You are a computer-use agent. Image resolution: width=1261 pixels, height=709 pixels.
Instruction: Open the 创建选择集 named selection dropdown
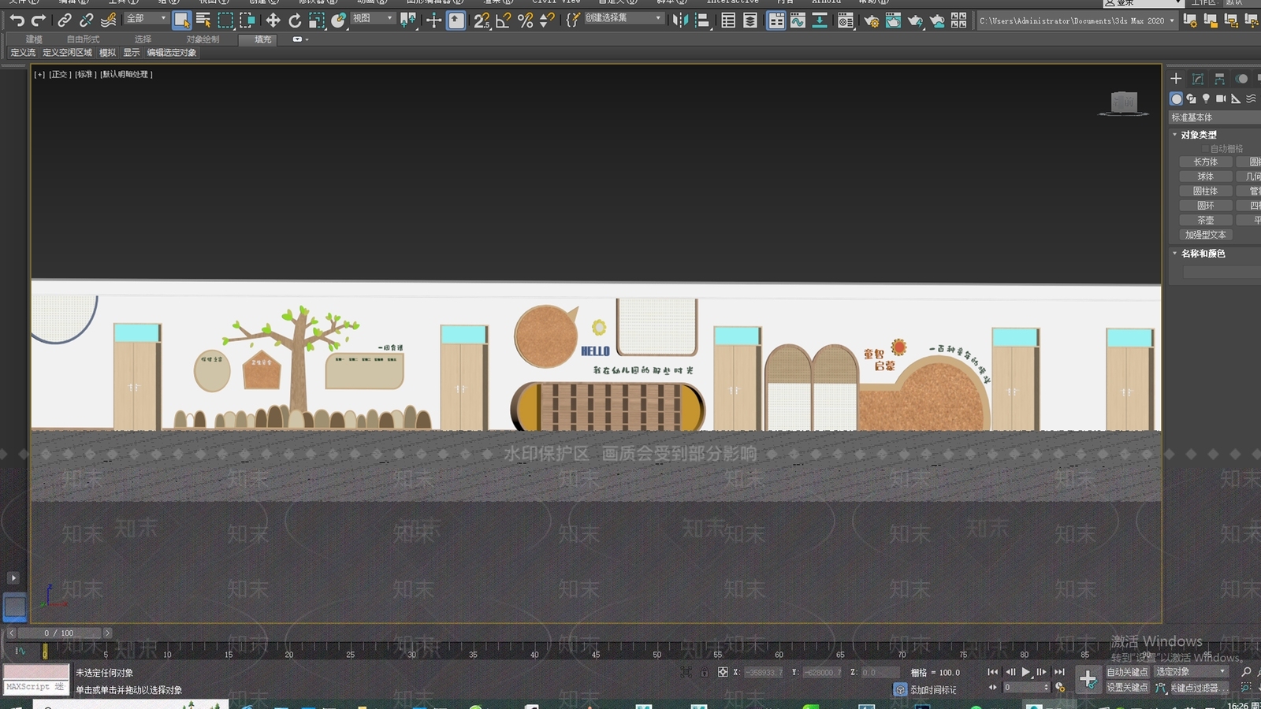[624, 18]
